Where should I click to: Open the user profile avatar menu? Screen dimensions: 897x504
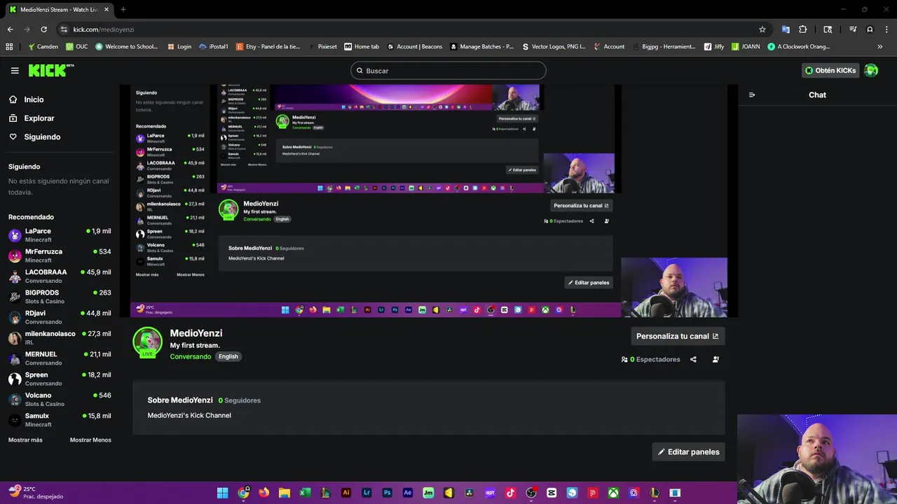(871, 71)
